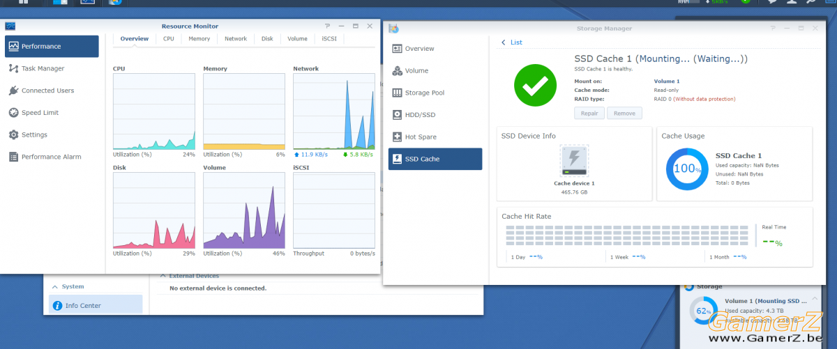837x349 pixels.
Task: Collapse the External Devices section
Action: coord(163,276)
